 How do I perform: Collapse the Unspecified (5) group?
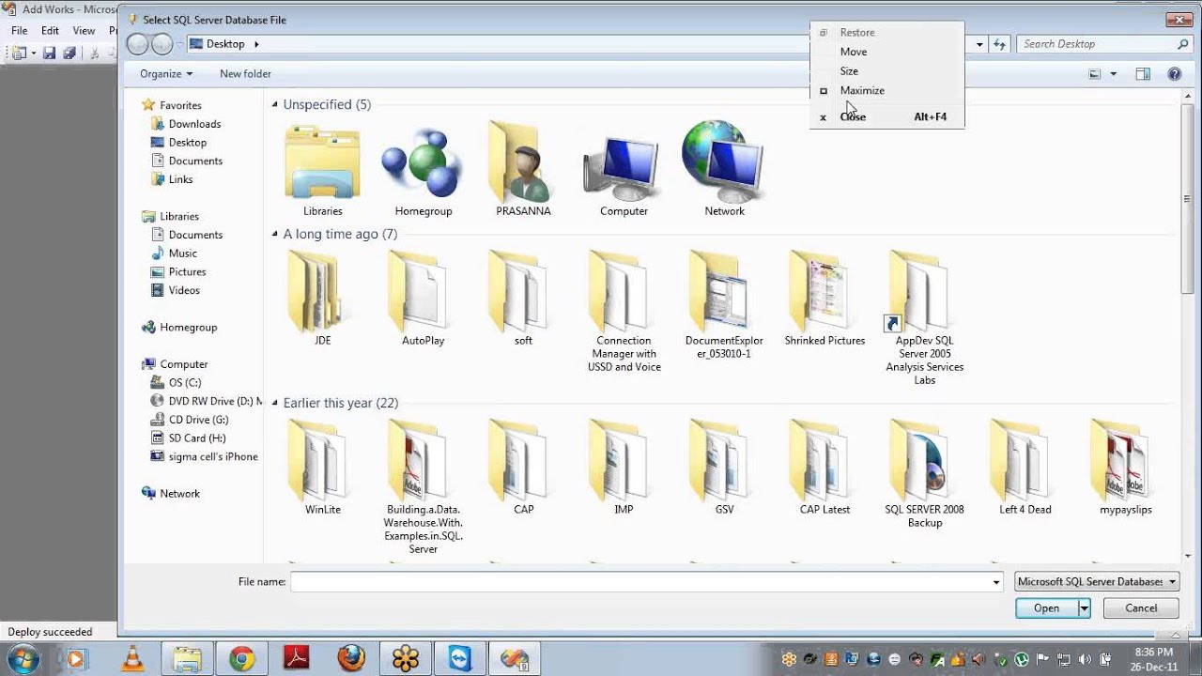point(275,105)
